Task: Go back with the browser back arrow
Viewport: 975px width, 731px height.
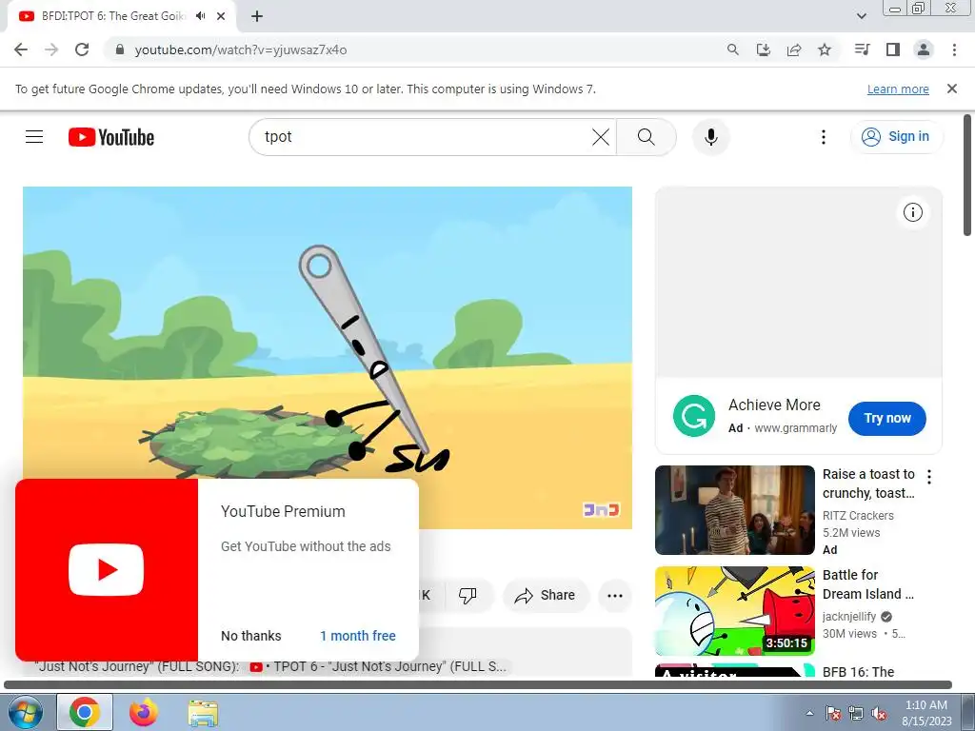Action: tap(21, 49)
